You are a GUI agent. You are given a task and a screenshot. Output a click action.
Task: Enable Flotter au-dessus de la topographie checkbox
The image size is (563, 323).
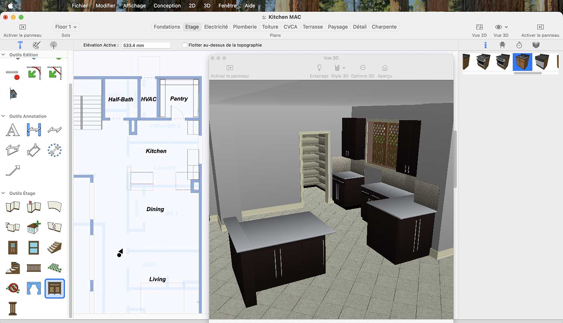pyautogui.click(x=185, y=45)
